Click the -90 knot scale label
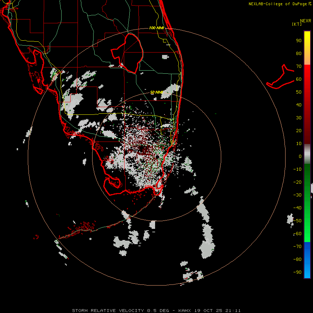Viewport: 313px width, 313px height. [x=297, y=272]
